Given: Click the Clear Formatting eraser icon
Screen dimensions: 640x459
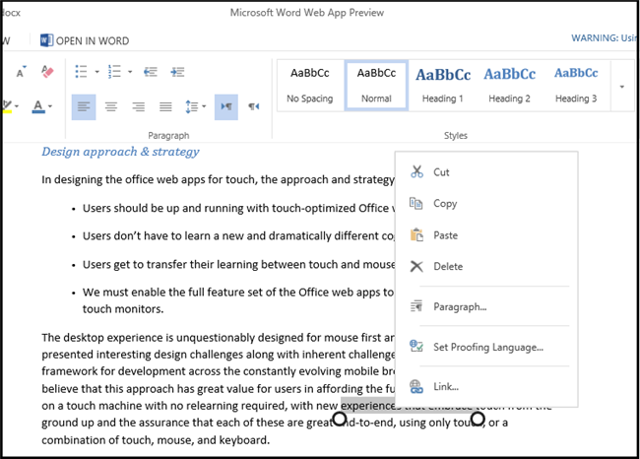Looking at the screenshot, I should click(x=47, y=72).
